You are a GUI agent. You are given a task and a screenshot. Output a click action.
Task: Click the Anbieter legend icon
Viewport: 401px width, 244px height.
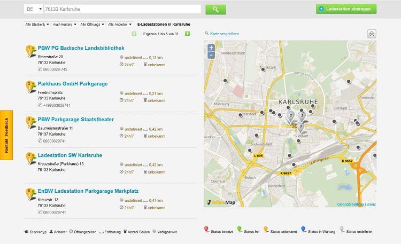[x=51, y=232]
